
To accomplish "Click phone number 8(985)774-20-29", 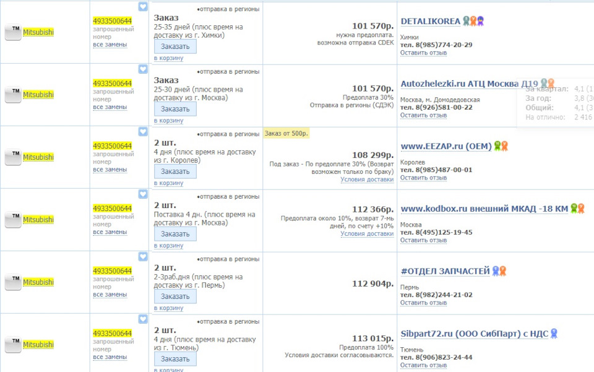I will 444,45.
